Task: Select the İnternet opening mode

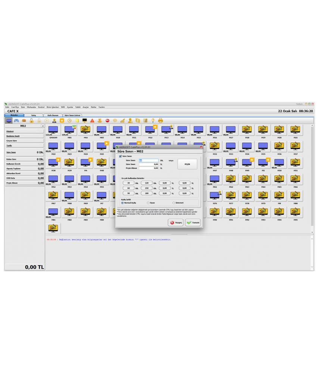Action: (x=173, y=203)
